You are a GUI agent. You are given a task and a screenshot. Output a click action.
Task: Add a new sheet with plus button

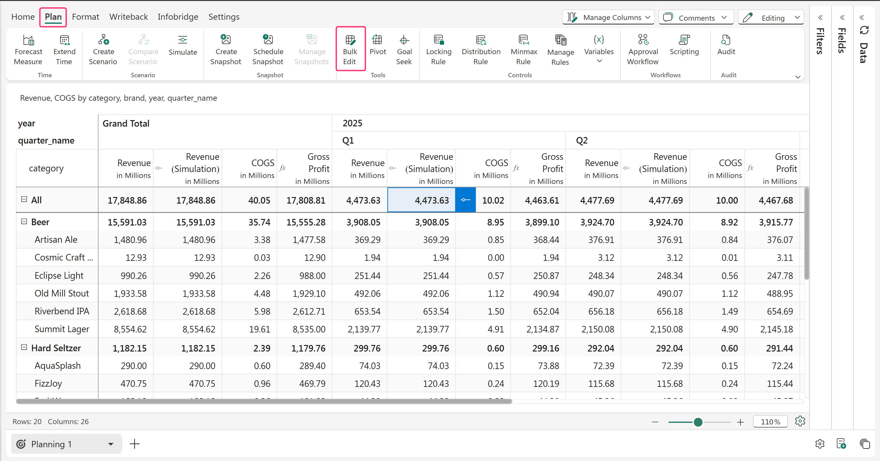[x=135, y=444]
